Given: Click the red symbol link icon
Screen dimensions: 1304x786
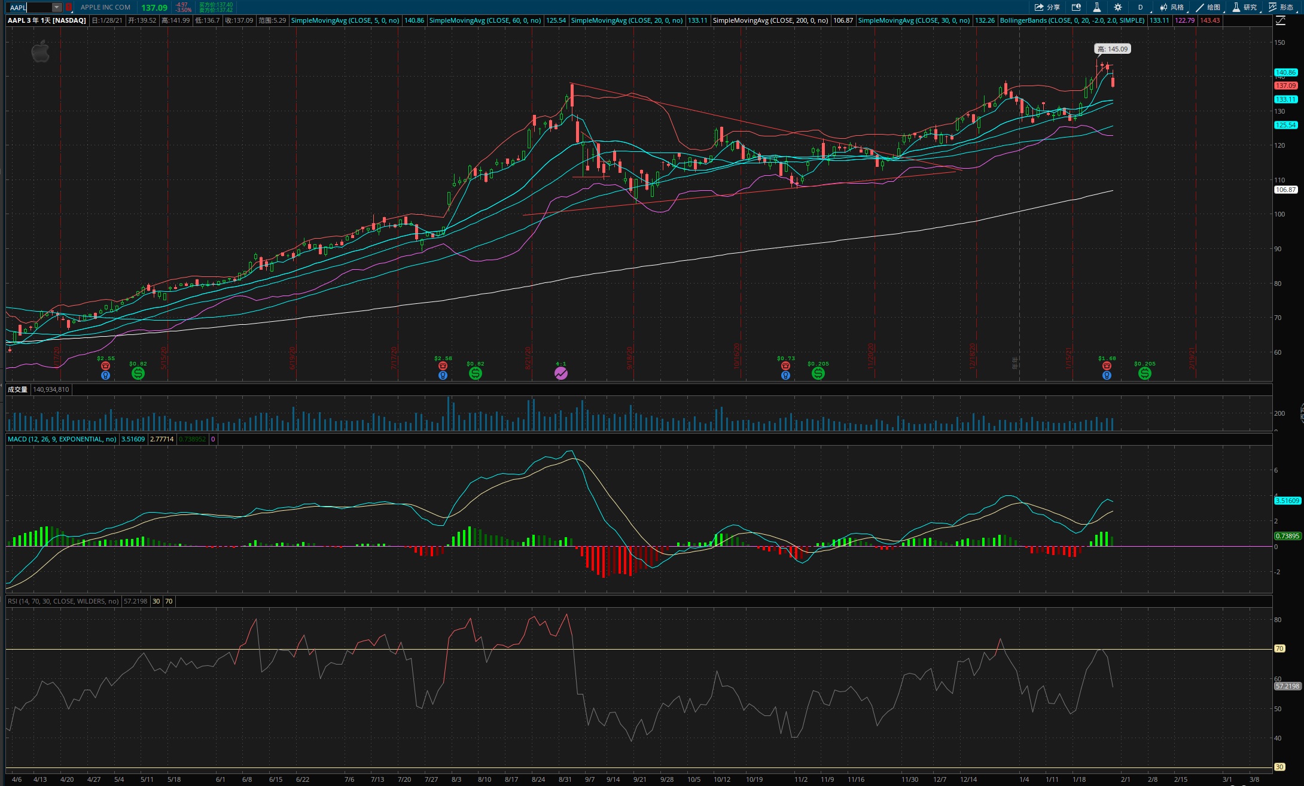Looking at the screenshot, I should click(69, 7).
